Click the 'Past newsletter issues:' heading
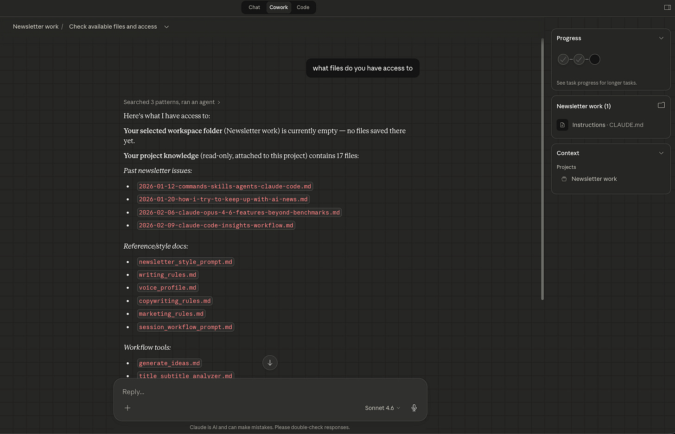The width and height of the screenshot is (675, 434). [158, 170]
